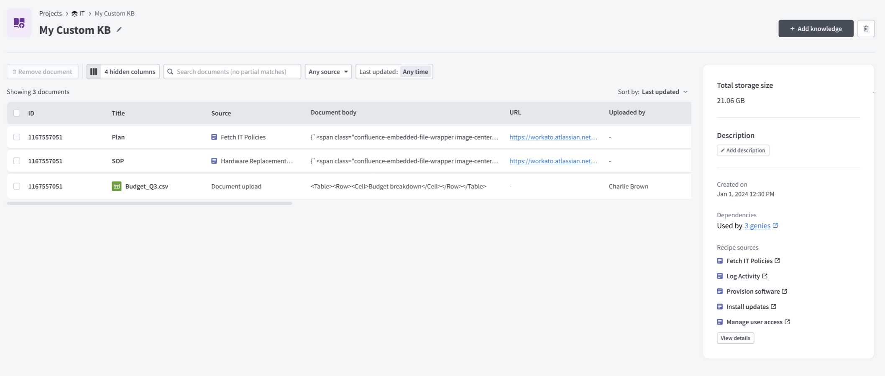
Task: Select all documents with the header checkbox
Action: (17, 113)
